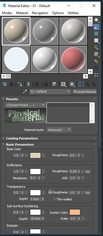This screenshot has height=236, width=103.
Task: Click Reflections color map slot button
Action: click(43, 171)
